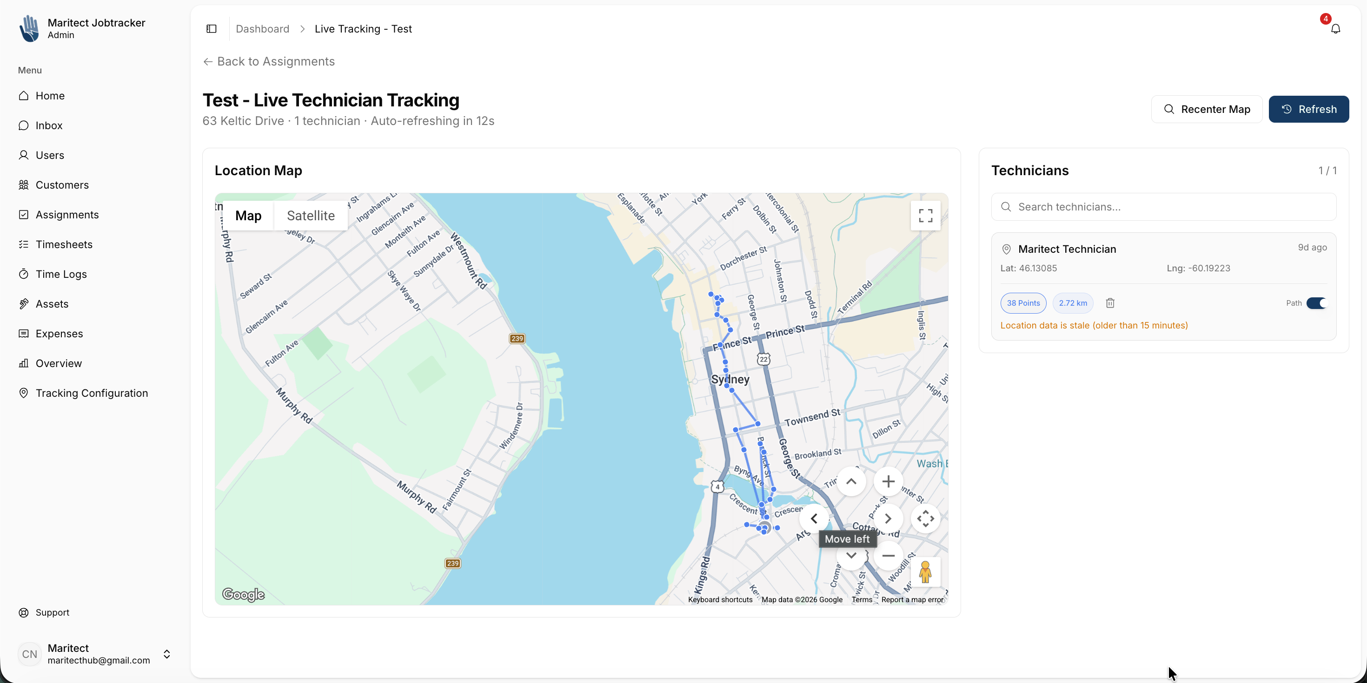
Task: Select the Map view tab
Action: (248, 215)
